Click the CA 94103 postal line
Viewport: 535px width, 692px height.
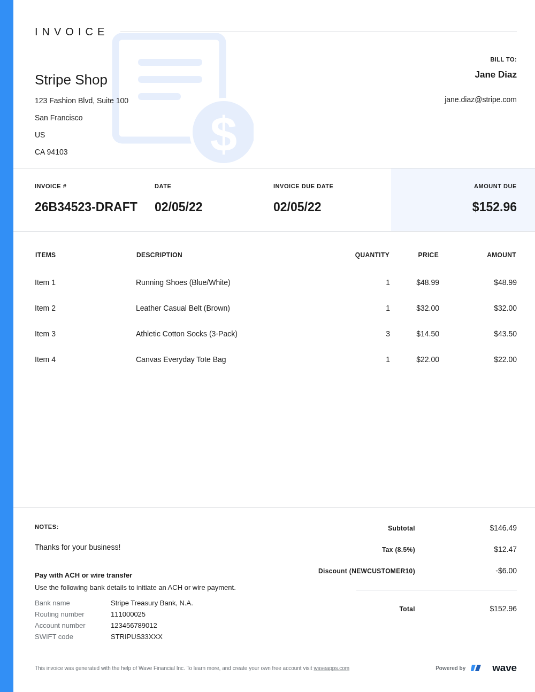point(51,152)
